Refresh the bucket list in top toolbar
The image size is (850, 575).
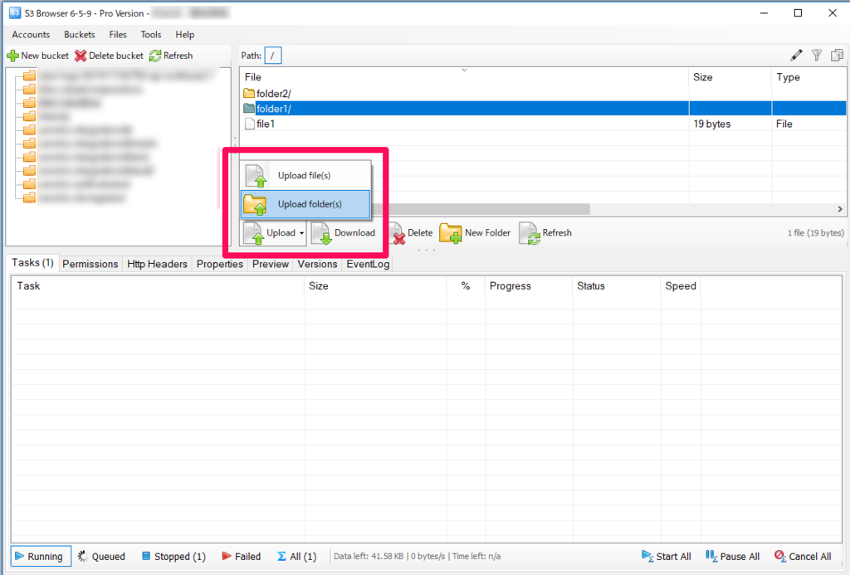click(x=171, y=56)
